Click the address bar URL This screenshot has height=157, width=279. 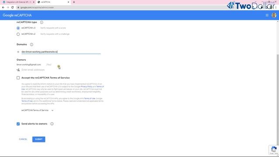pyautogui.click(x=37, y=7)
